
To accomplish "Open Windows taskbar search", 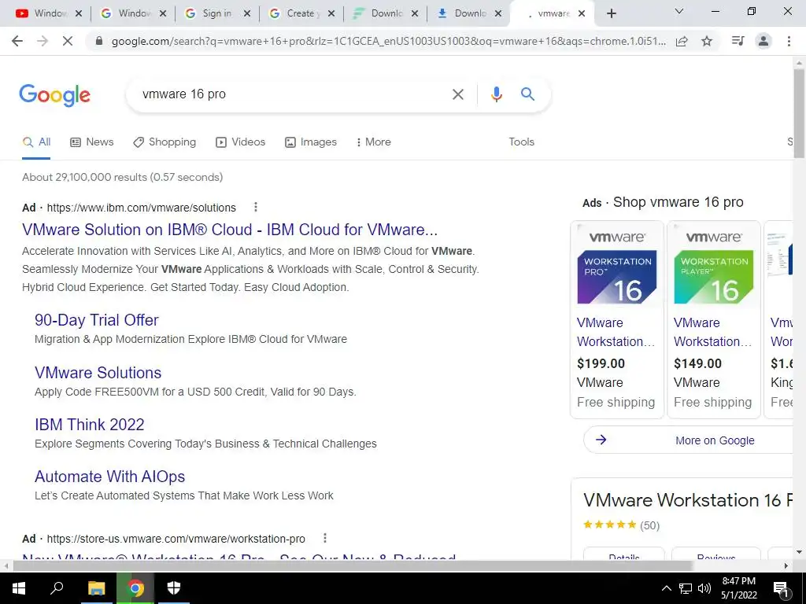I will [57, 588].
